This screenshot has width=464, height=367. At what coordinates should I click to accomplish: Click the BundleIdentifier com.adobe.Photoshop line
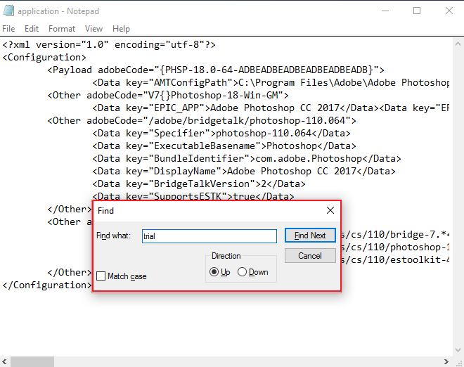247,159
